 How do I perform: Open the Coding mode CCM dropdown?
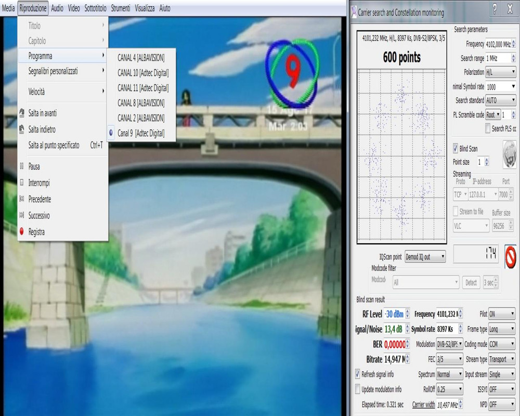(502, 344)
